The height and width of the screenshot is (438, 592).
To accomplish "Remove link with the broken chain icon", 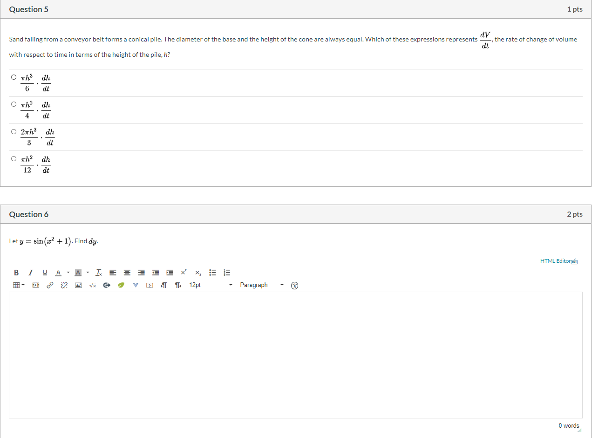I will pos(64,285).
